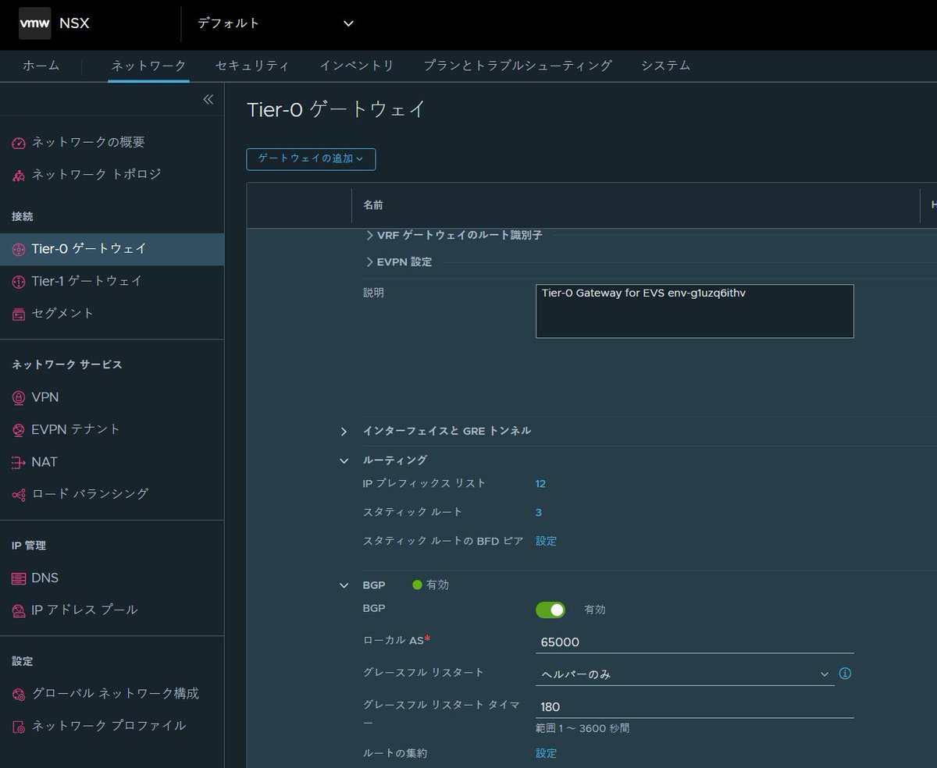937x768 pixels.
Task: Select the ネットワーク tab
Action: [x=148, y=66]
